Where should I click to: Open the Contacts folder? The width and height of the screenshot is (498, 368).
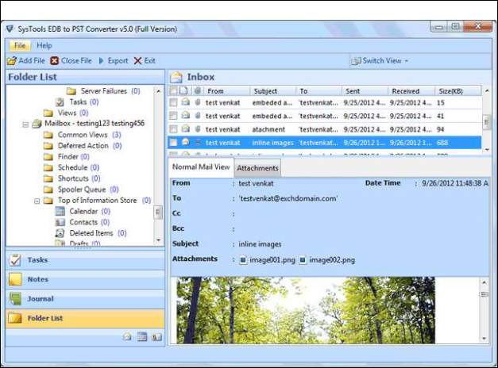pyautogui.click(x=83, y=223)
